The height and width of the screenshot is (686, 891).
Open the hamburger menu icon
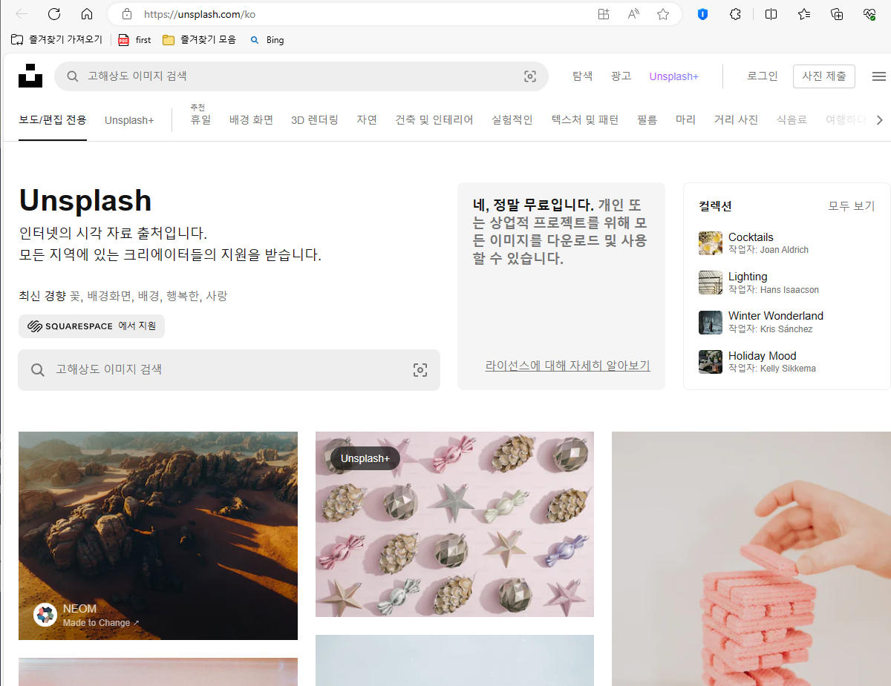879,76
